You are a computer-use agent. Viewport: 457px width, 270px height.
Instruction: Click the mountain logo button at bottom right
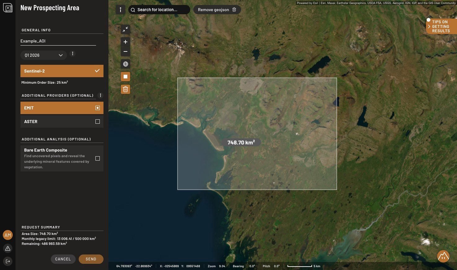[x=443, y=256]
